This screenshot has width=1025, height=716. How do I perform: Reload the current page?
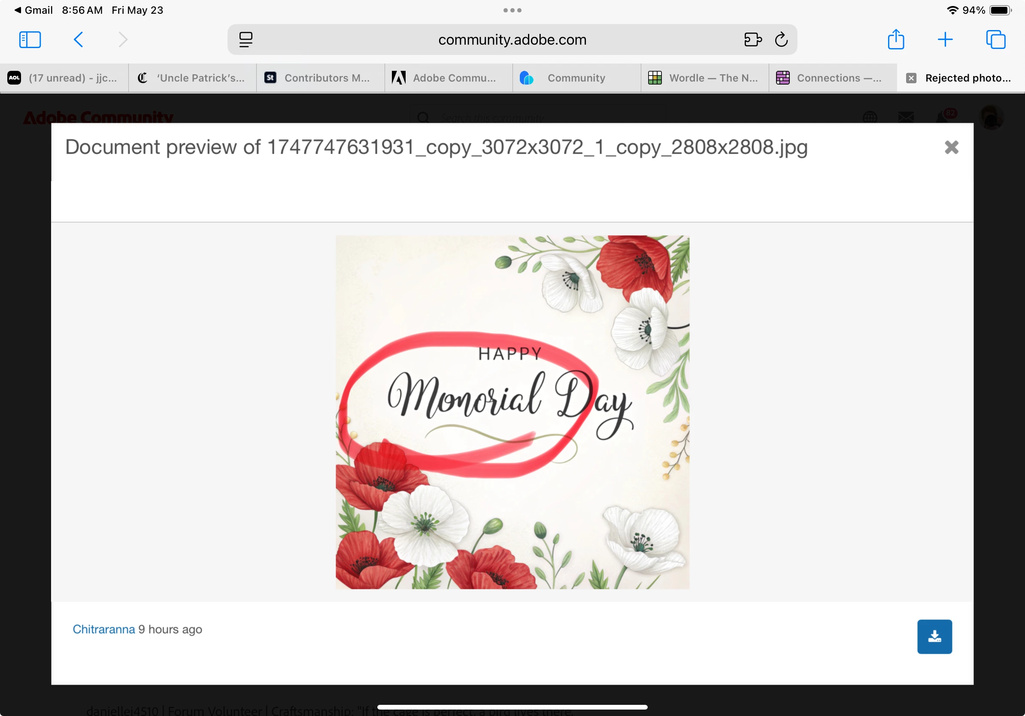click(x=781, y=40)
